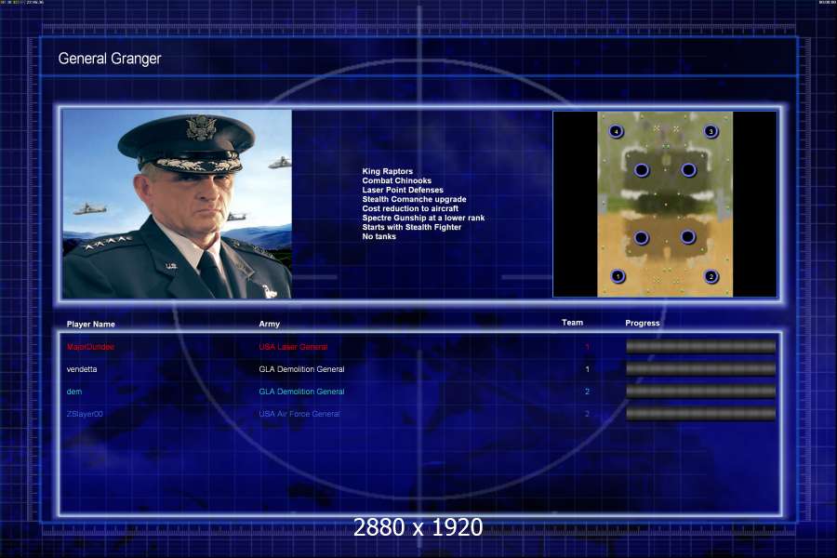
Task: Click MajorDundee's team number
Action: (587, 347)
